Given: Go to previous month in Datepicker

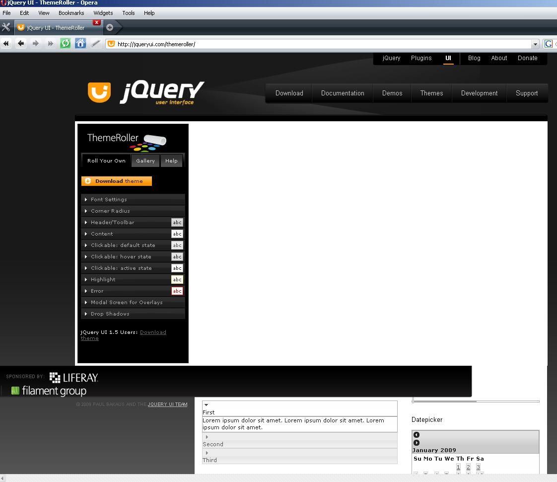Looking at the screenshot, I should [x=417, y=435].
